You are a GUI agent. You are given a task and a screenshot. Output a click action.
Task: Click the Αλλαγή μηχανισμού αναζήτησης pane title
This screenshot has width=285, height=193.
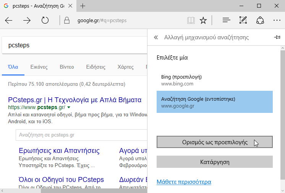[206, 37]
